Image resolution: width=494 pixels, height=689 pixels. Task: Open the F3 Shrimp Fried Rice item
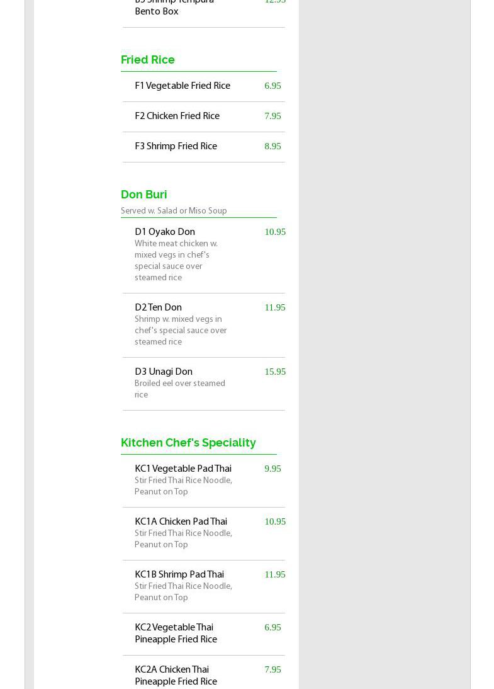click(176, 146)
